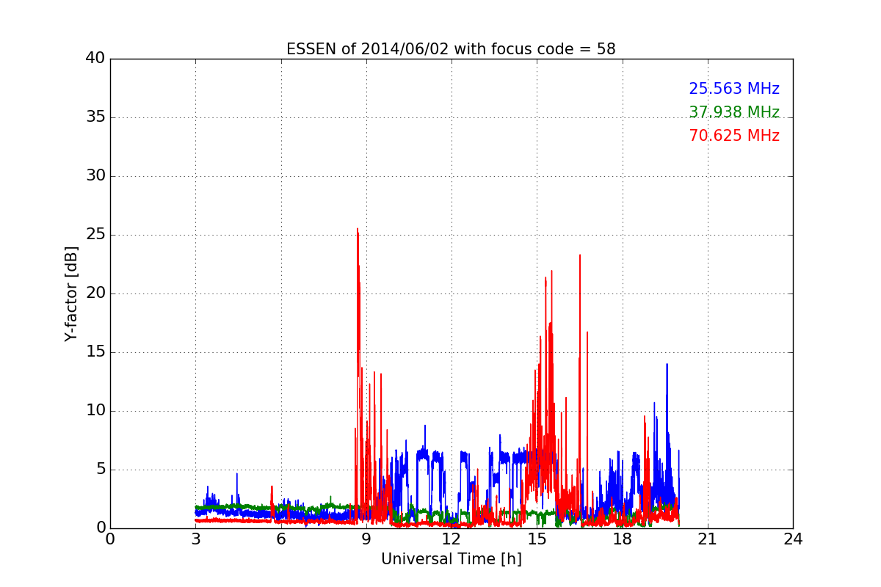
Task: Click x-axis tick label 6
Action: [x=280, y=539]
